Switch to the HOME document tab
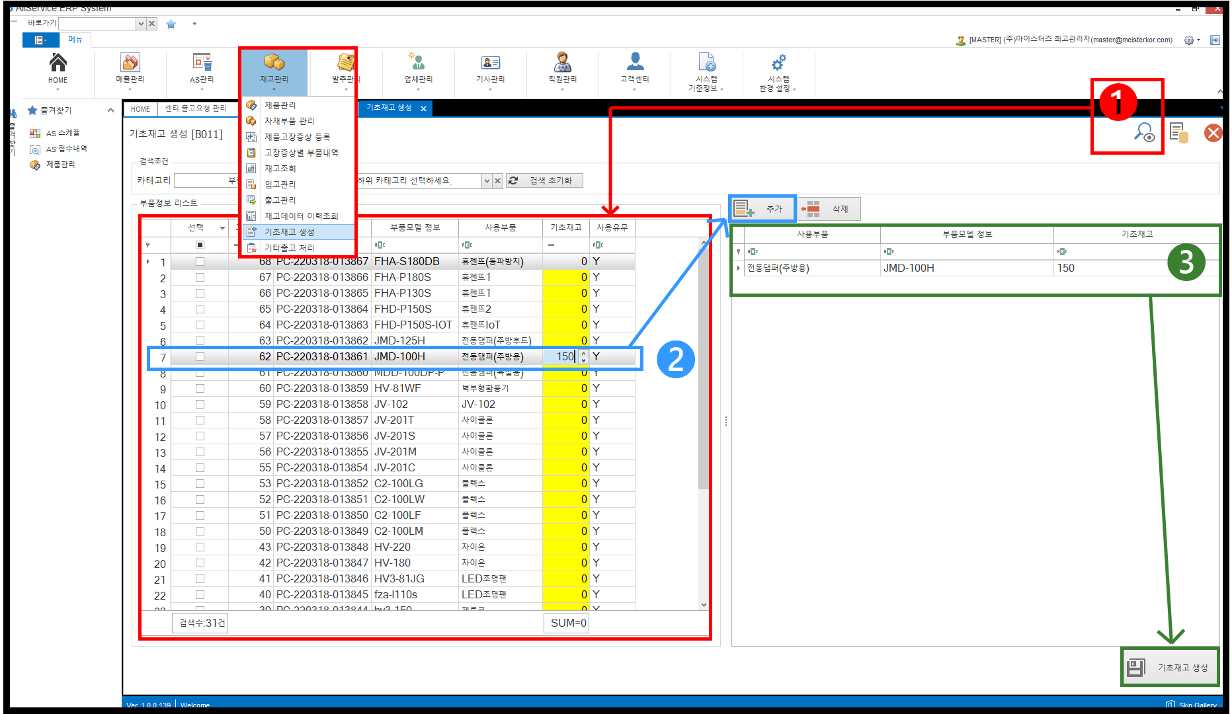This screenshot has height=714, width=1232. [x=140, y=108]
